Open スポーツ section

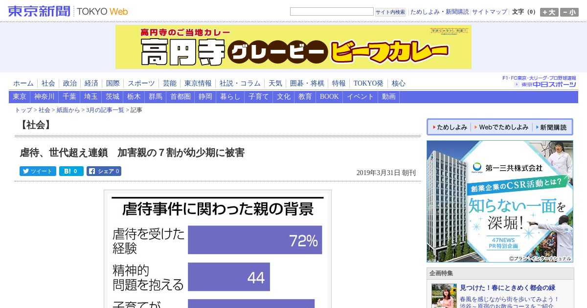(141, 84)
